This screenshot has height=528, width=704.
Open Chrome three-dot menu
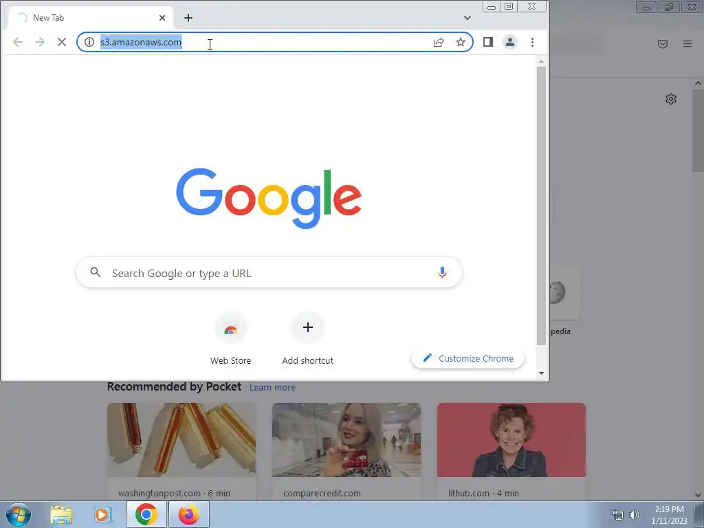pyautogui.click(x=533, y=42)
